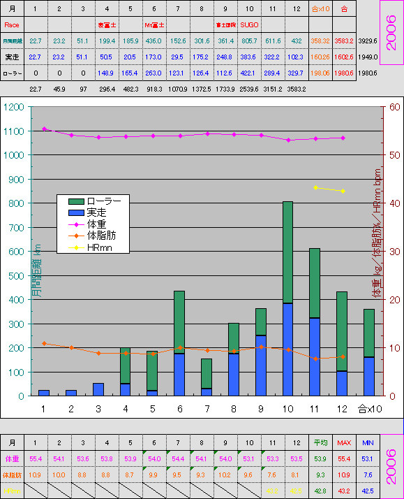The image size is (404, 499).
Task: Select the yellow HRmn row header
Action: click(12, 491)
